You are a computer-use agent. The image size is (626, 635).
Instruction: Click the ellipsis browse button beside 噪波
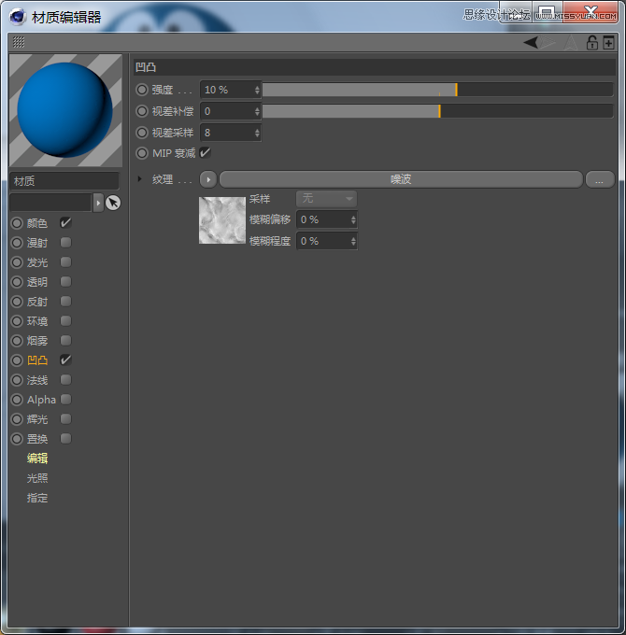(600, 179)
